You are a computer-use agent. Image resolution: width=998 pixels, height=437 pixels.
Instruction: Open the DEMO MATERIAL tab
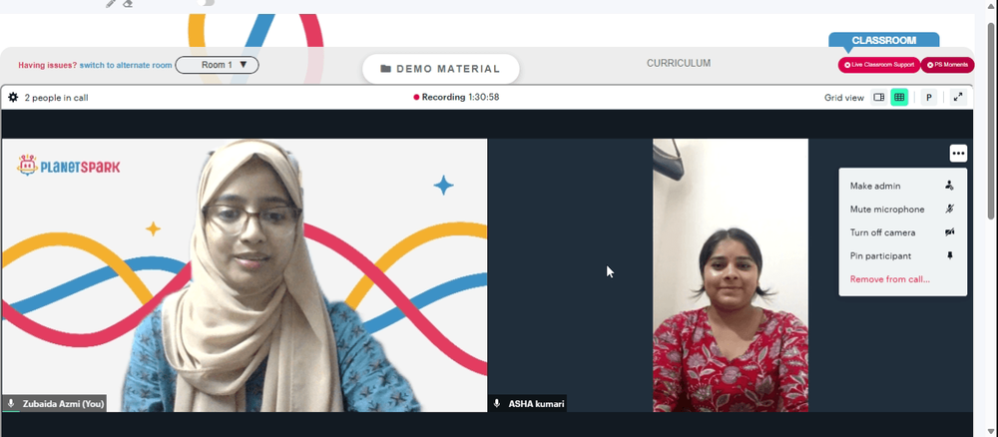440,69
